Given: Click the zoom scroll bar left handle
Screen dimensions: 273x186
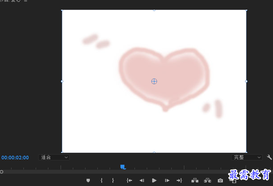Looking at the screenshot, I should (1, 172).
